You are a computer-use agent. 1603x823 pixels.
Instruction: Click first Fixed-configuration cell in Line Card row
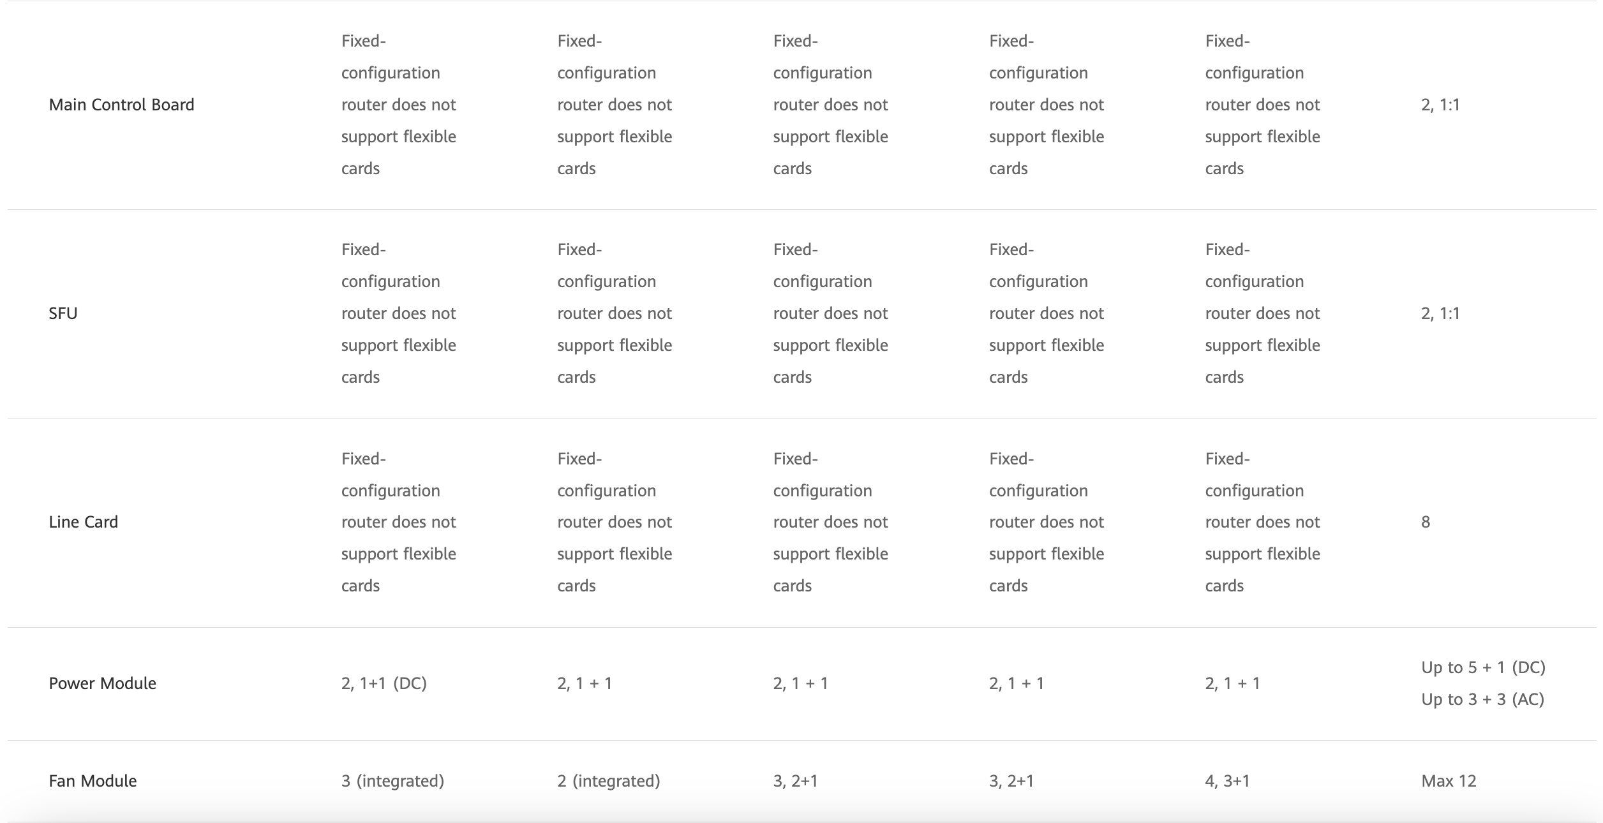point(399,522)
